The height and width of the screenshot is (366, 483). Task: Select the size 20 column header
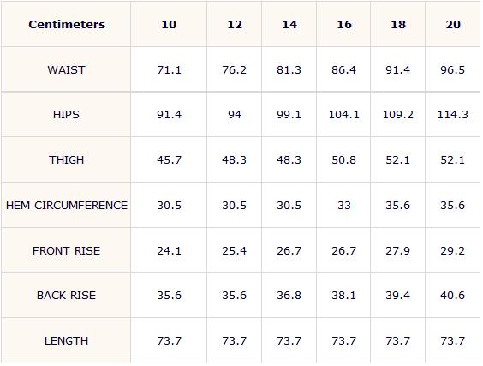pos(453,24)
